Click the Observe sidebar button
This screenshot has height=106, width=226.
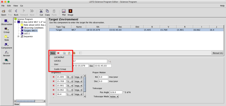(x=7, y=62)
